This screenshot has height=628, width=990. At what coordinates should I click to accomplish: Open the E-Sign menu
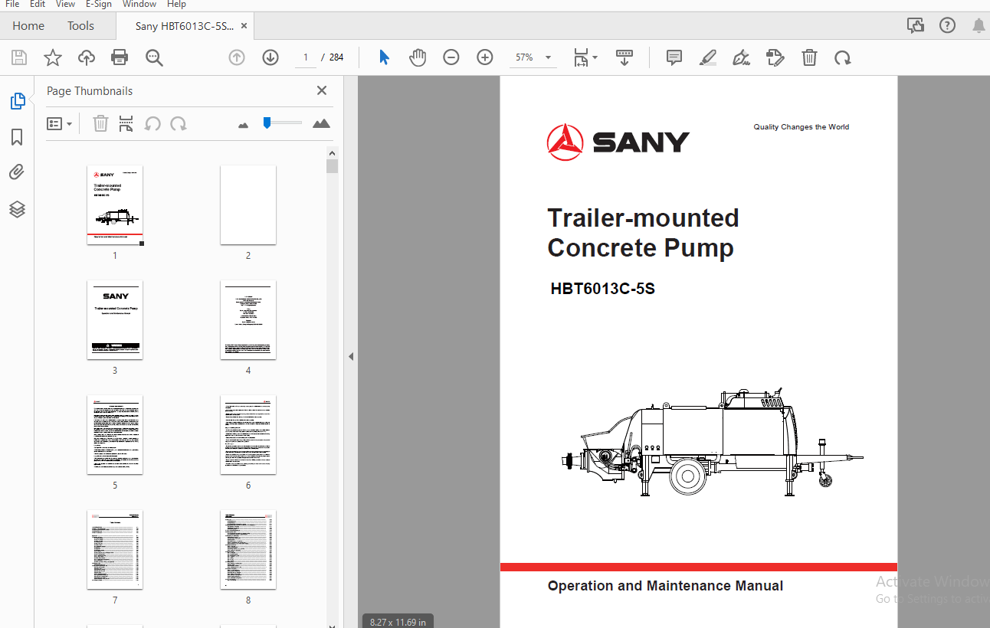click(x=99, y=5)
